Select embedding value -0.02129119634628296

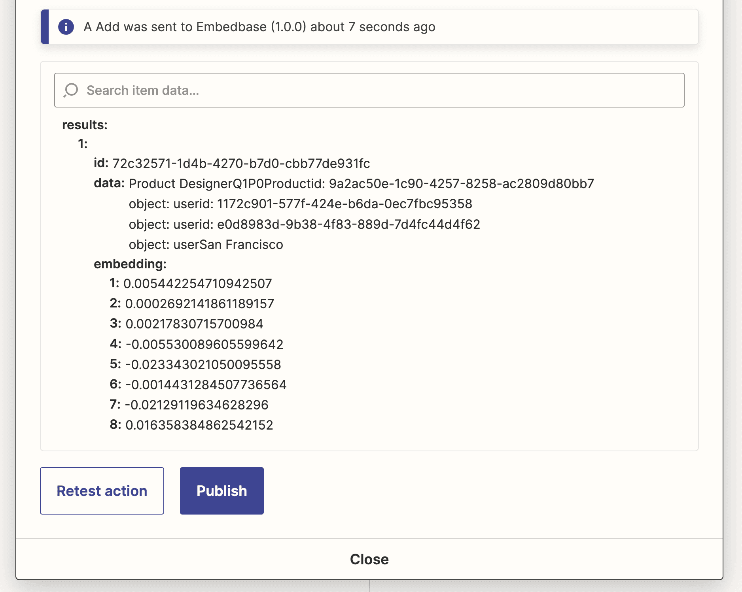tap(197, 405)
